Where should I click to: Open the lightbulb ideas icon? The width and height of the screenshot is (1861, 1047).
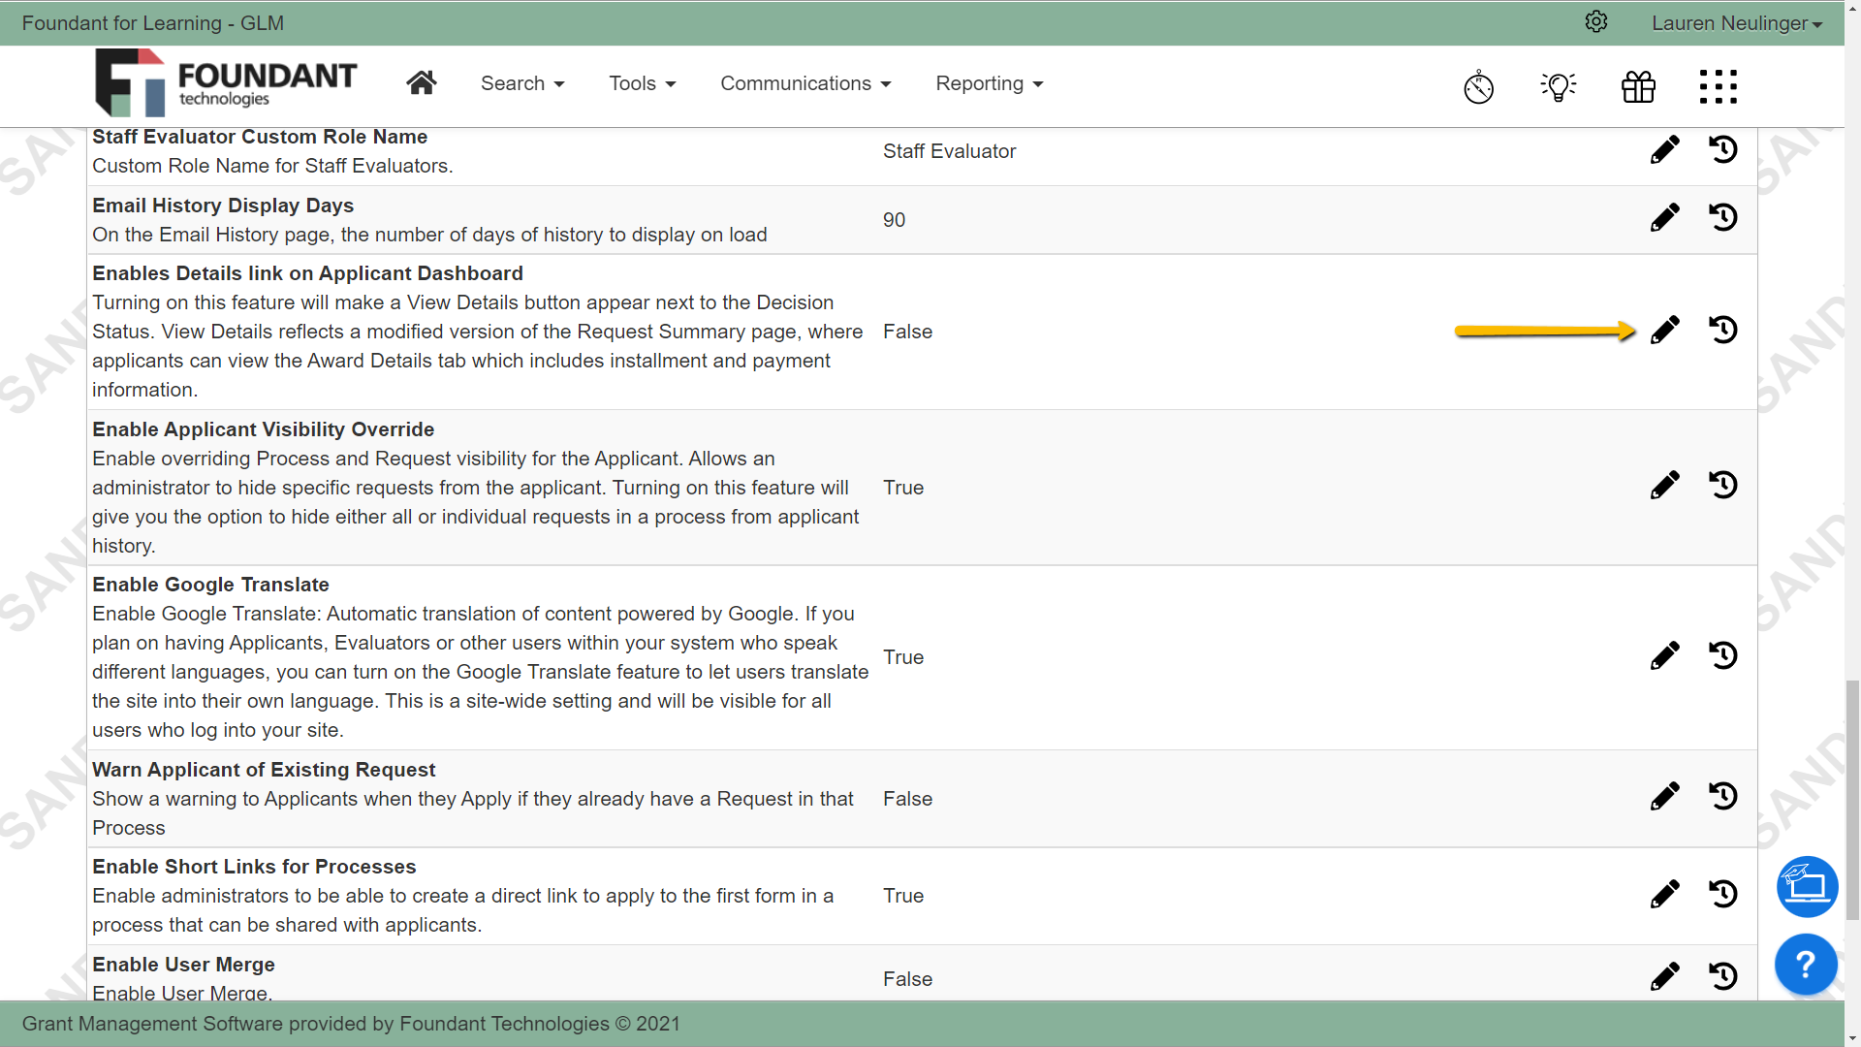pos(1558,87)
